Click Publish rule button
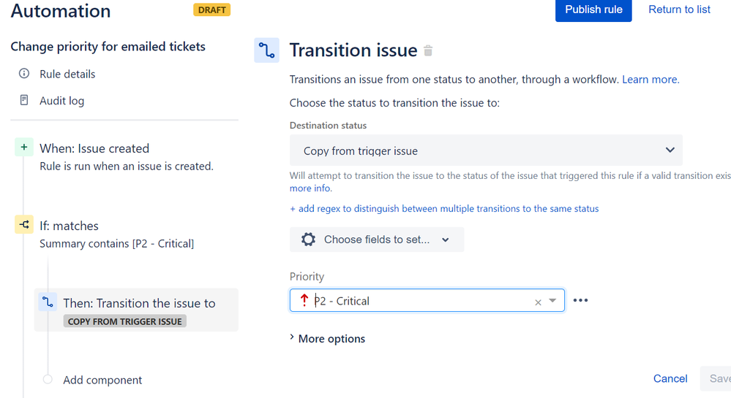Screen dimensions: 731x398 [593, 9]
